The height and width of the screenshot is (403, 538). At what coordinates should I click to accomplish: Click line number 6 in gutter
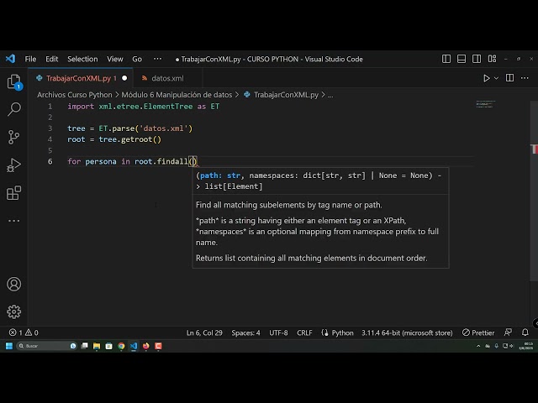coord(50,161)
